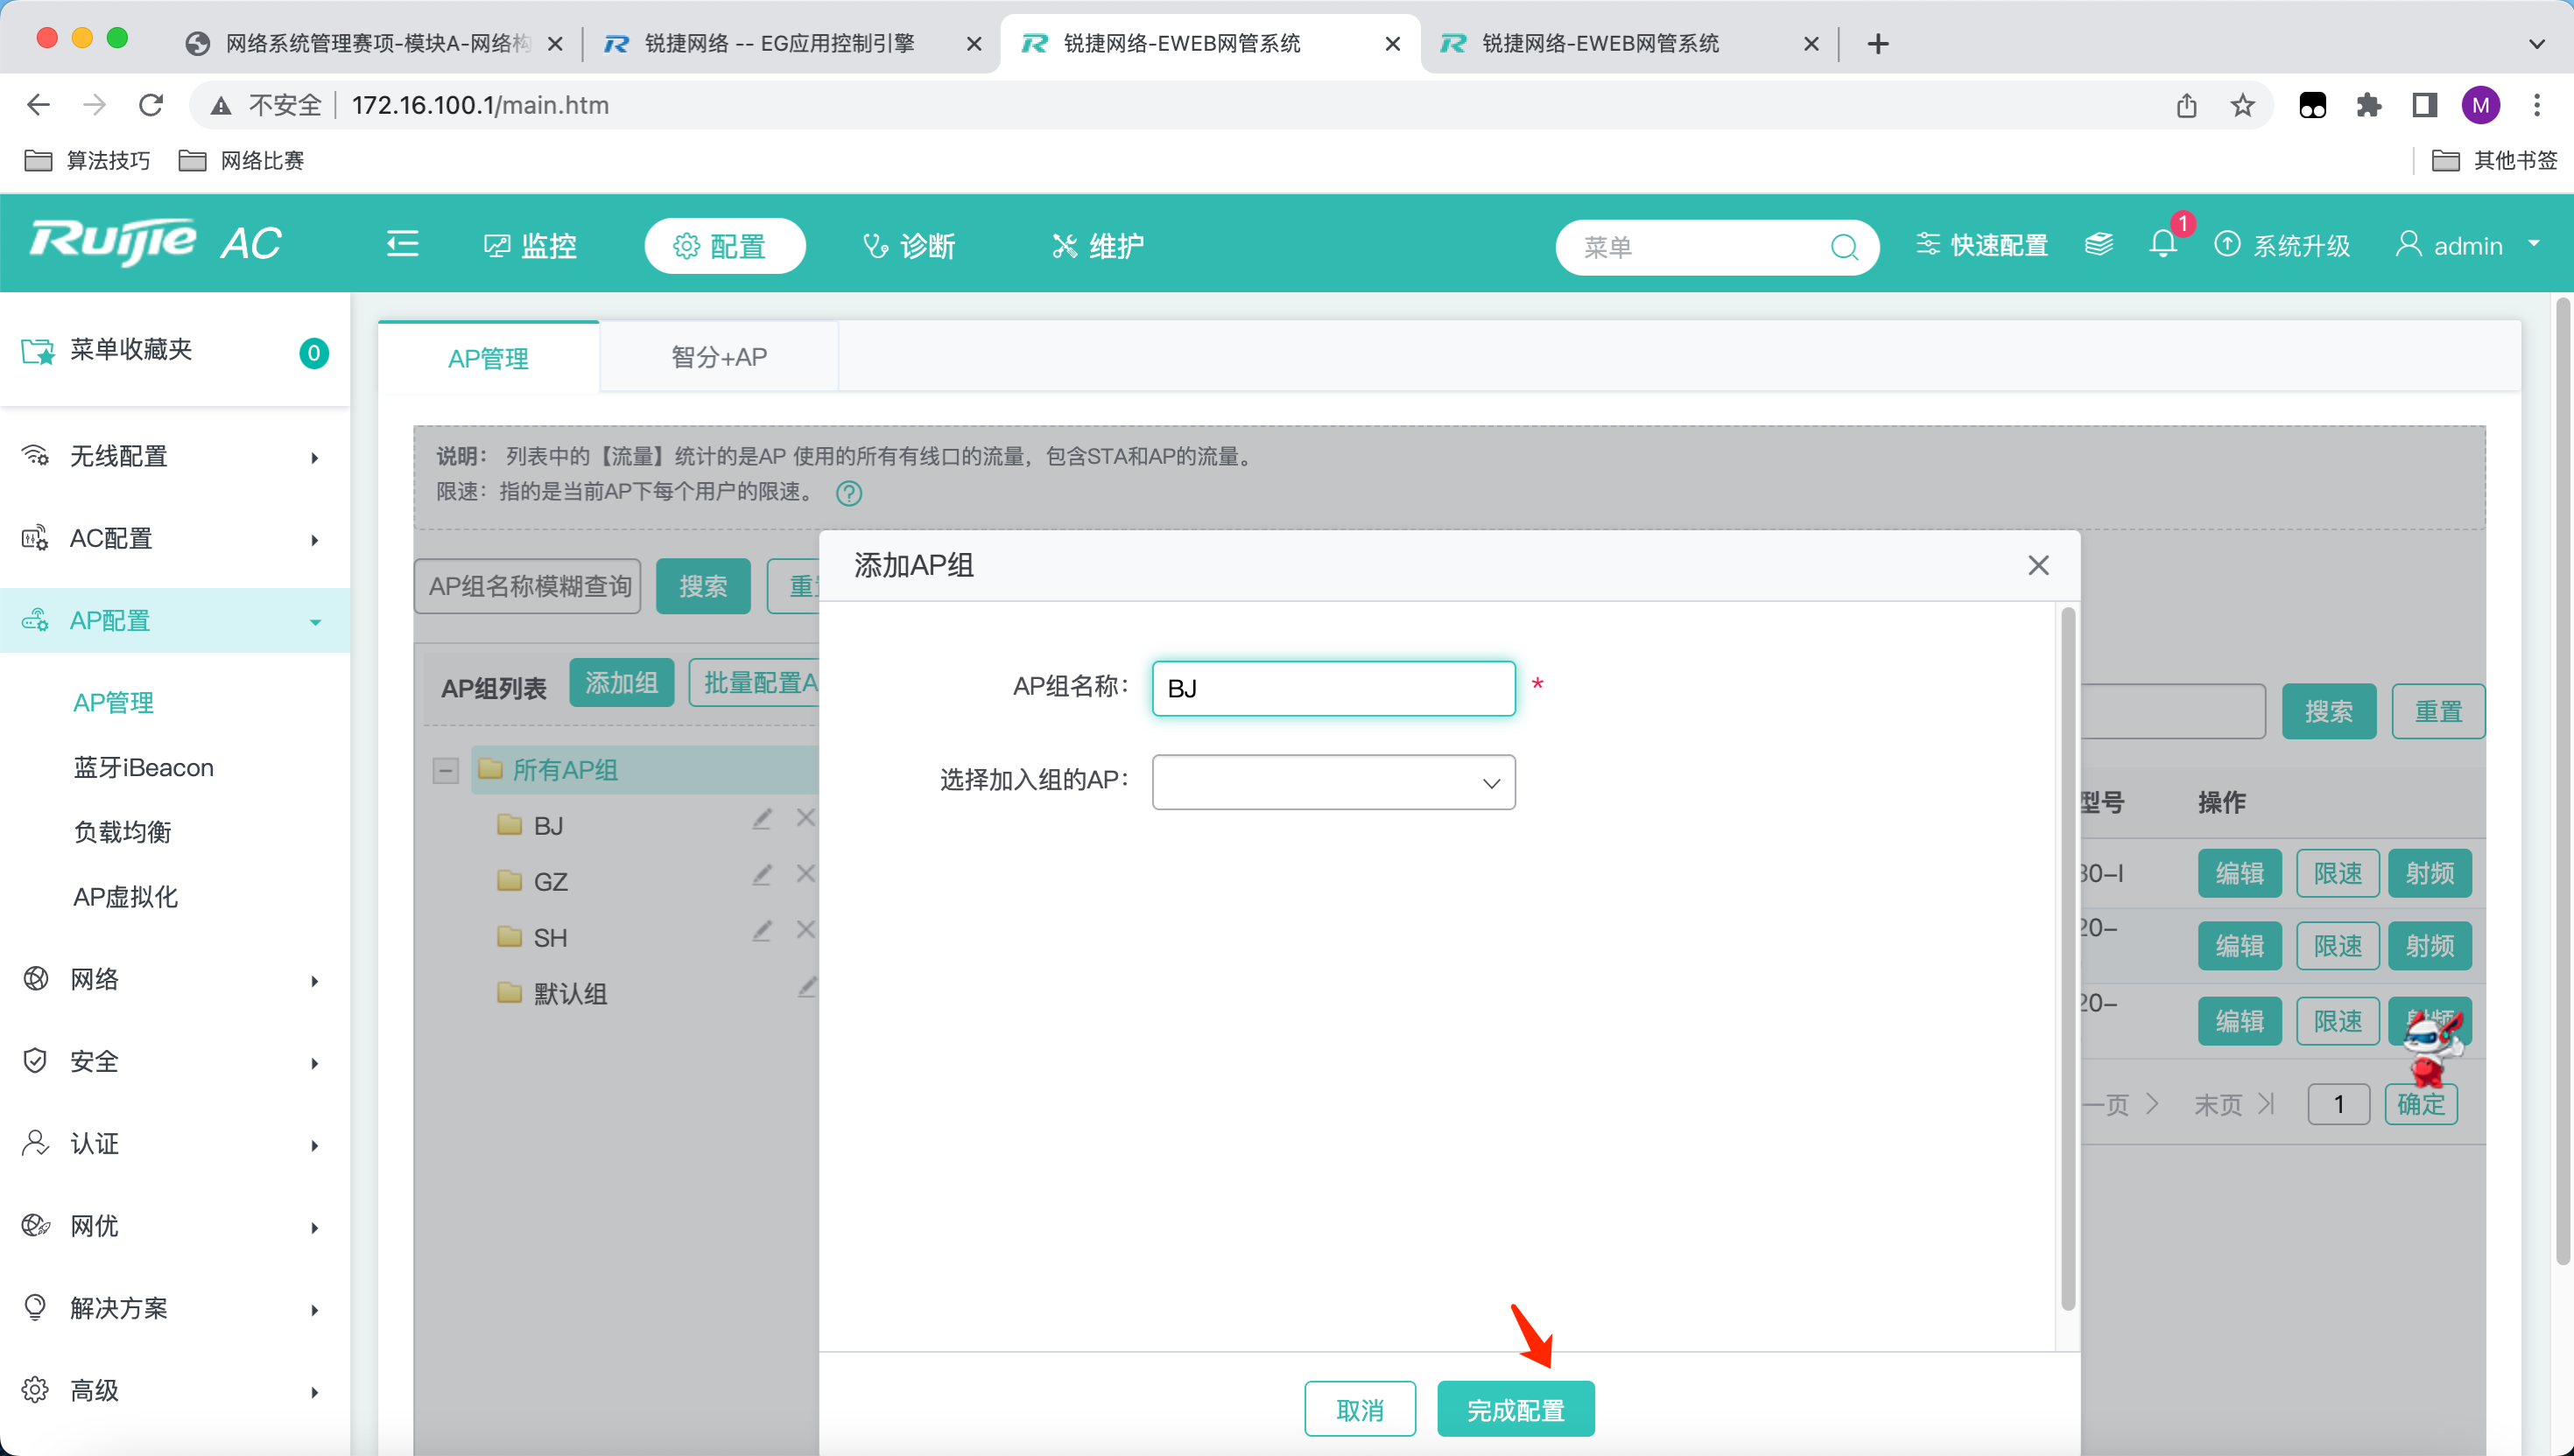This screenshot has height=1456, width=2574.
Task: Open the admin user dropdown
Action: pyautogui.click(x=2468, y=246)
